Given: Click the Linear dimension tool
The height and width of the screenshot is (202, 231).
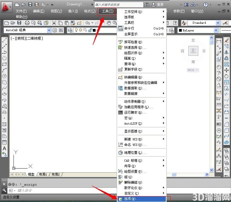Looking at the screenshot, I should pos(219,41).
